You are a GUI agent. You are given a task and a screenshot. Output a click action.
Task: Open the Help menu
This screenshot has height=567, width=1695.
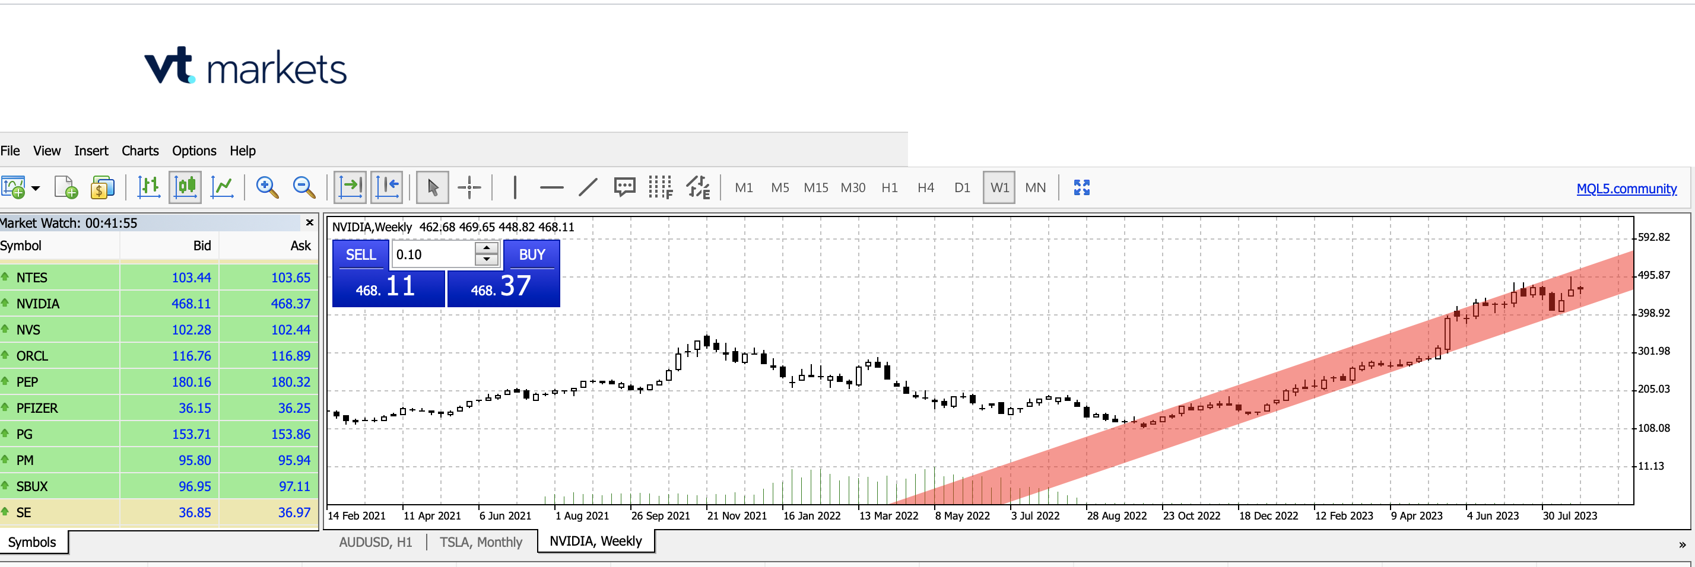(x=242, y=151)
